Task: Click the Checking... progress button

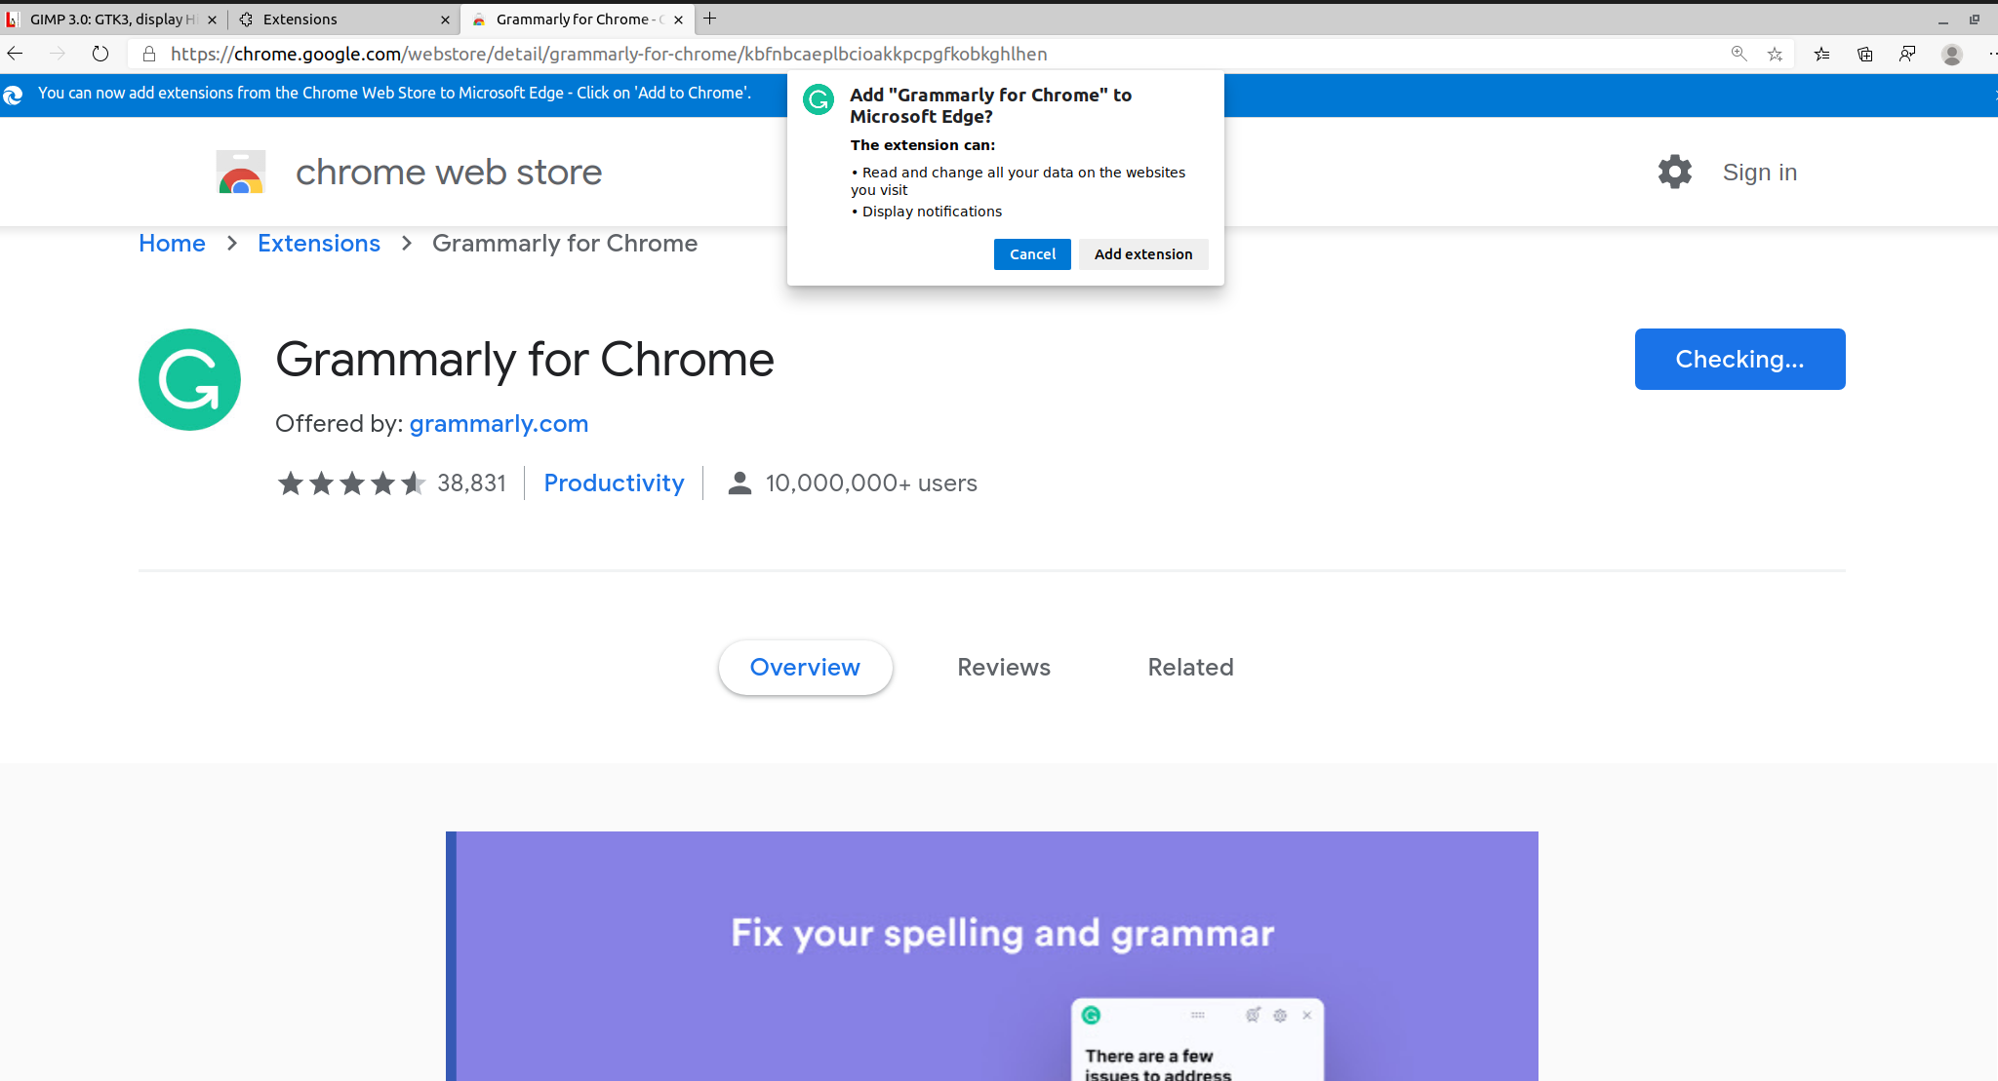Action: pyautogui.click(x=1739, y=359)
